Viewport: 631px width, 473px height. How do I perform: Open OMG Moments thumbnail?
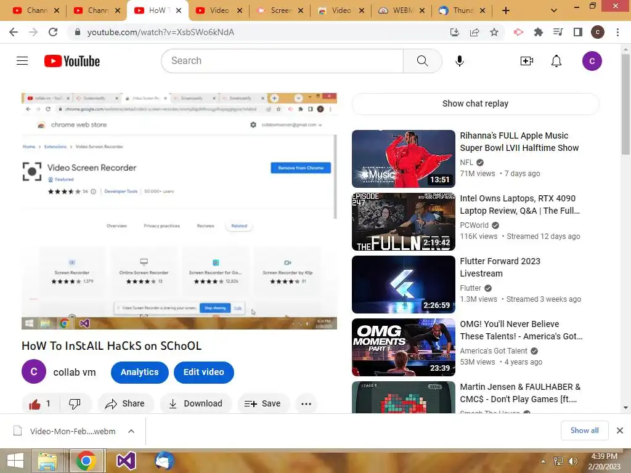tap(403, 347)
